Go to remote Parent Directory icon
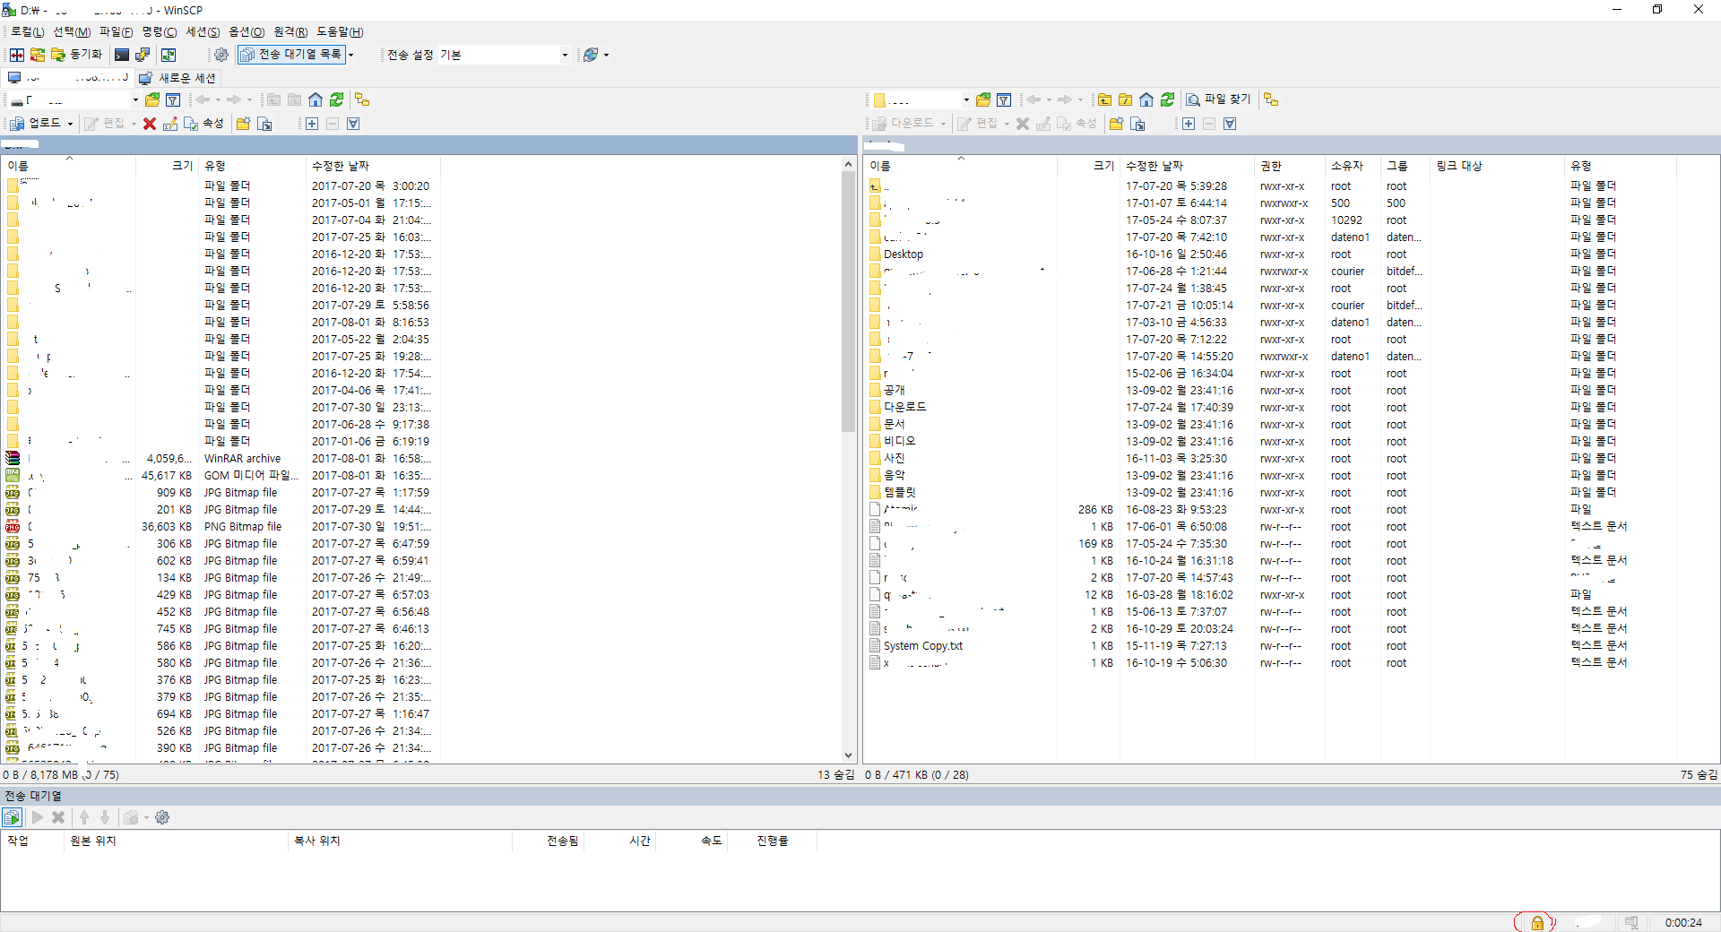The image size is (1721, 932). [1104, 99]
